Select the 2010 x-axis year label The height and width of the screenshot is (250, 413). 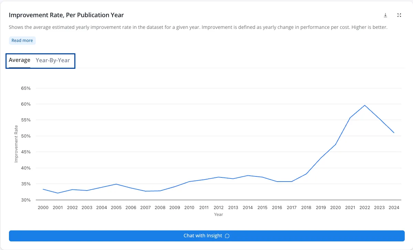189,208
